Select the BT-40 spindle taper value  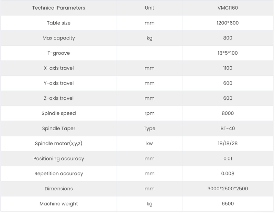[228, 128]
